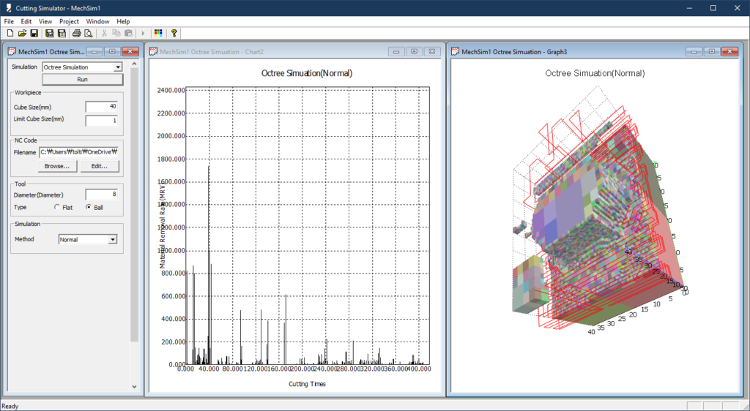
Task: Click the color grid palette icon
Action: 157,33
